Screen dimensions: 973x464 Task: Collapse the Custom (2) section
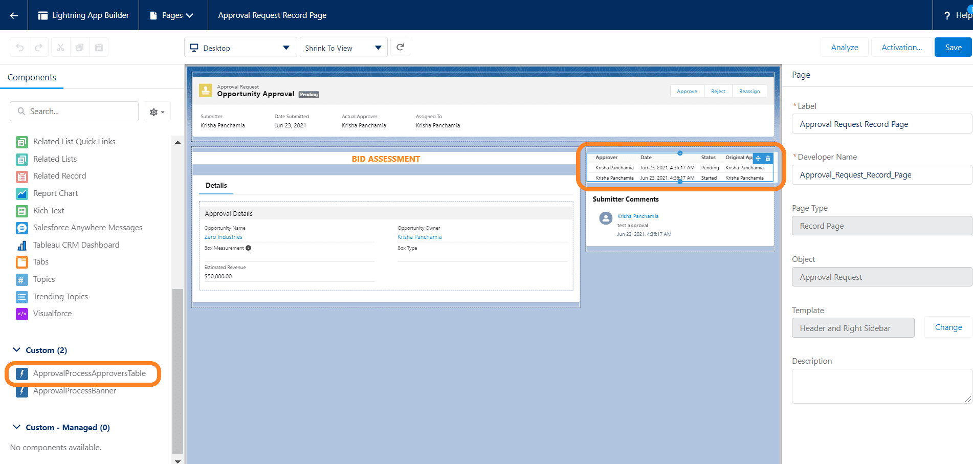coord(16,350)
